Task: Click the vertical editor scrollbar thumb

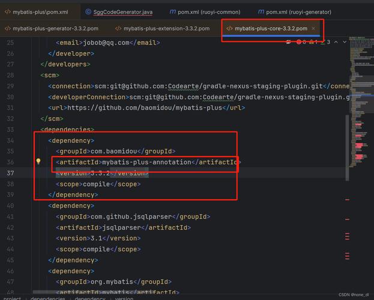Action: tap(347, 148)
